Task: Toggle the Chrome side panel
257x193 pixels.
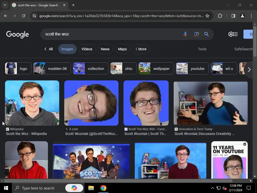Action: (233, 16)
